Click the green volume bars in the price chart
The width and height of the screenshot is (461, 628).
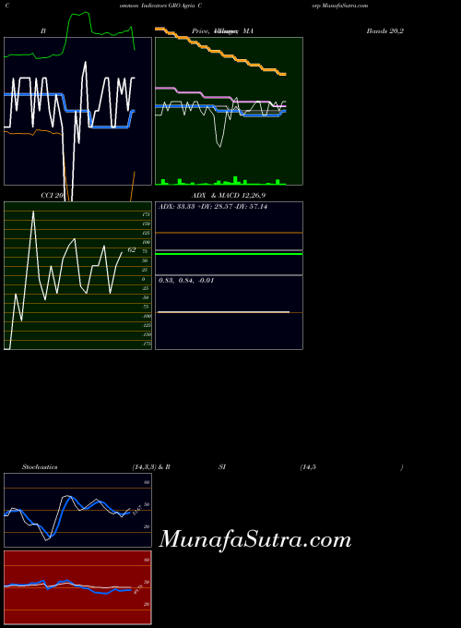coord(220,181)
